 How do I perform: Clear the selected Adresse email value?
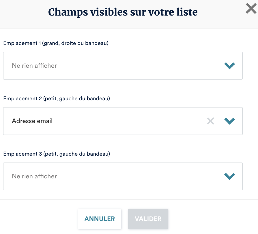pyautogui.click(x=211, y=121)
